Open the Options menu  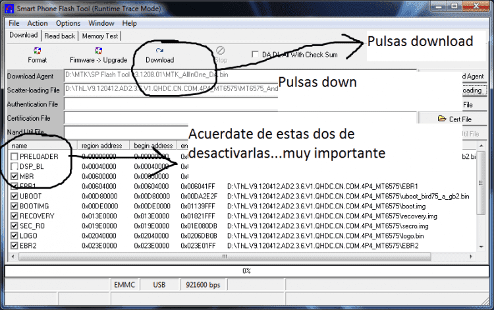click(x=68, y=23)
